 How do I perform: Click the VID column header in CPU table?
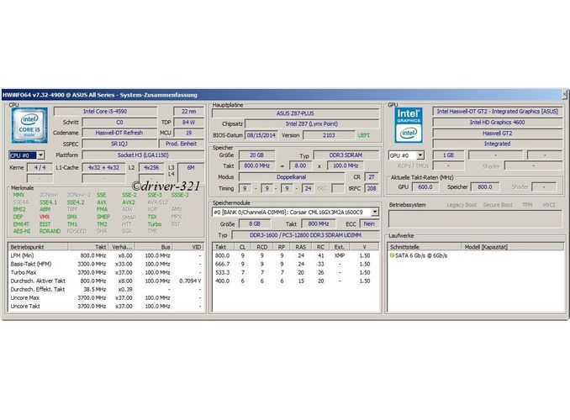pyautogui.click(x=188, y=247)
